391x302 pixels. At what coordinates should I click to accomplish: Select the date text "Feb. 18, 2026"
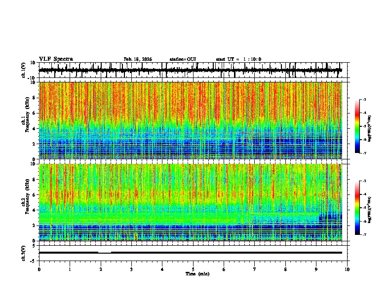(138, 59)
